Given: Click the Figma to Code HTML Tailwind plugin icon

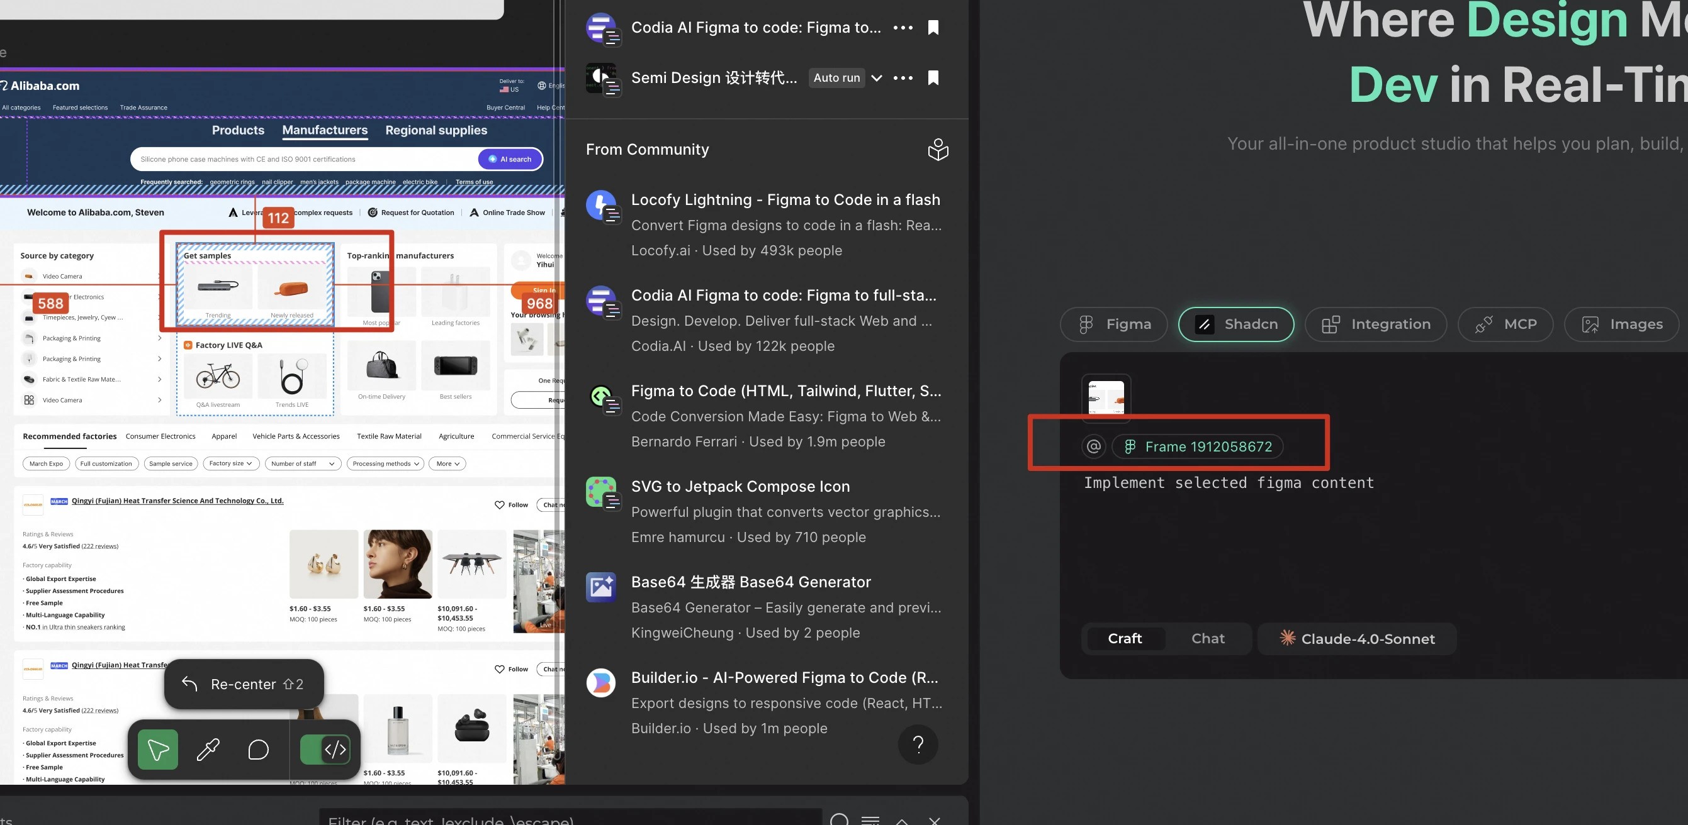Looking at the screenshot, I should [x=602, y=397].
